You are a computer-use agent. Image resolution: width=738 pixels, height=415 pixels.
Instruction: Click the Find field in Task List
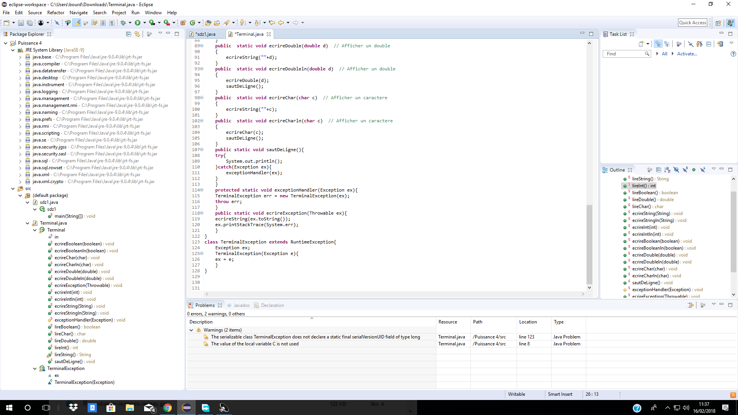[625, 54]
